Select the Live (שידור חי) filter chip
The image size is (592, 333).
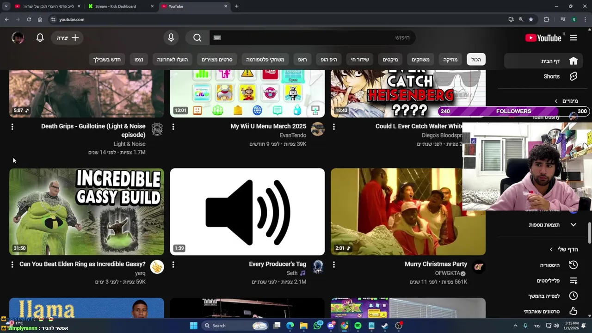click(360, 59)
